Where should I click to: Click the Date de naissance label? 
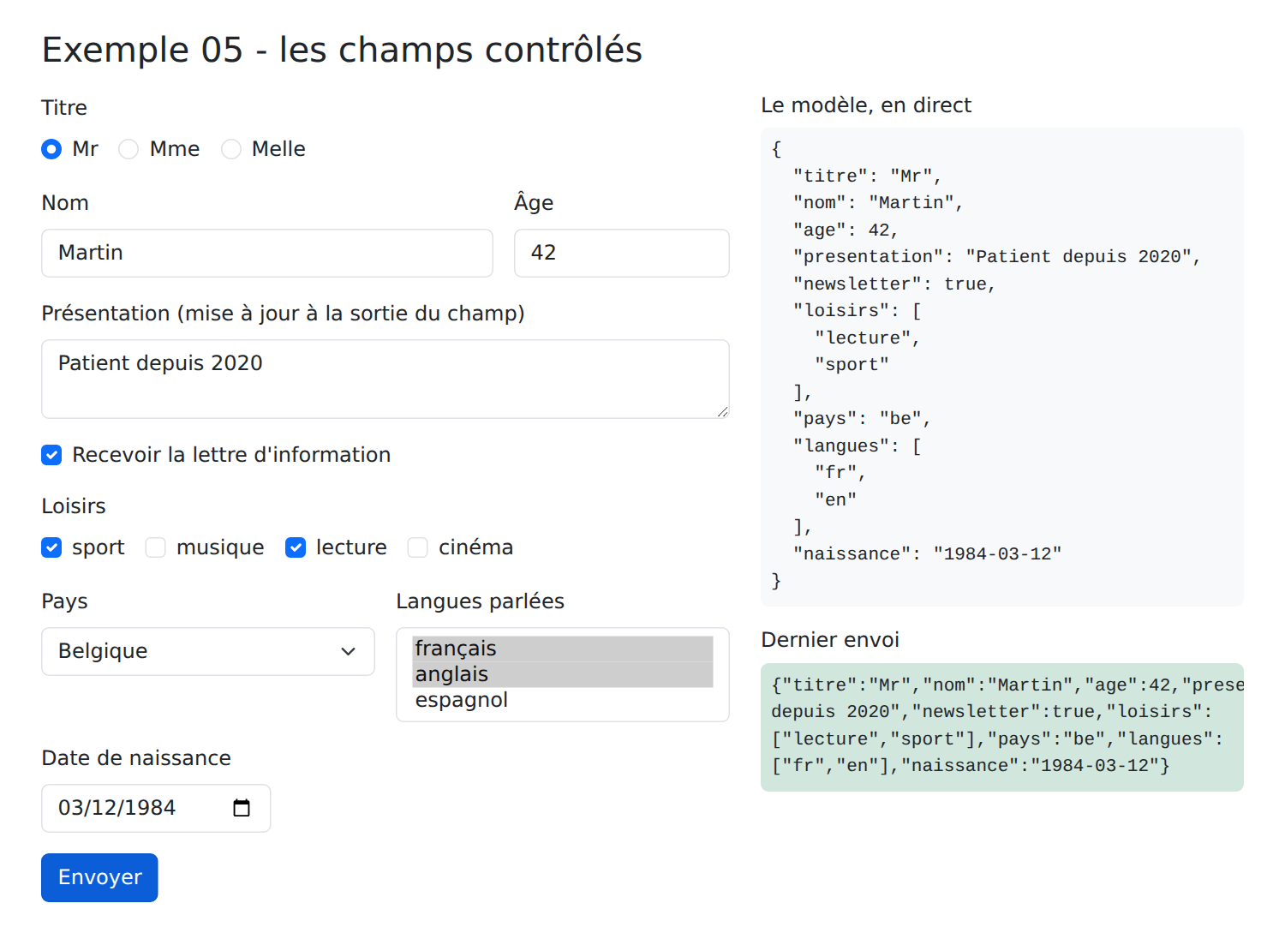(x=136, y=758)
